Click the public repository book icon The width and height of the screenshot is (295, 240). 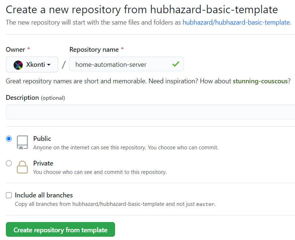tap(22, 143)
